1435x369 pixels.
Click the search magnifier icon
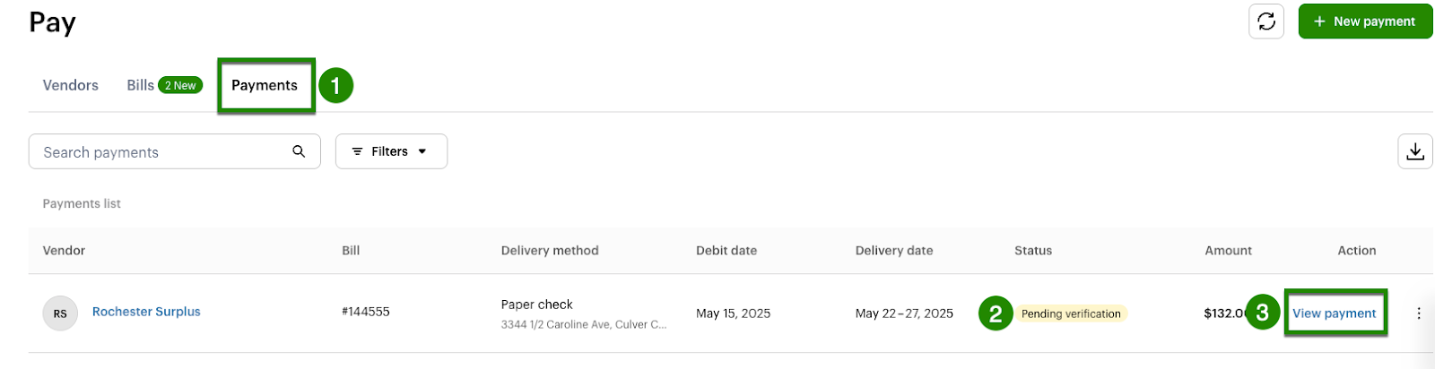(x=299, y=151)
